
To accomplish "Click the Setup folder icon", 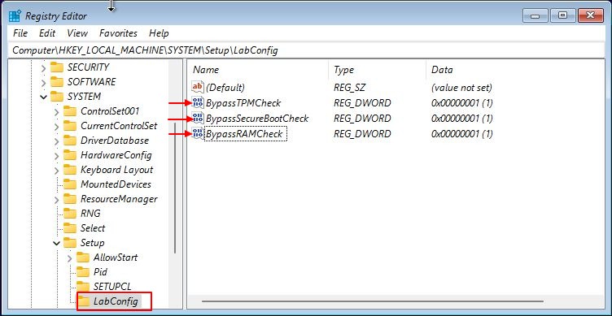I will pos(70,243).
